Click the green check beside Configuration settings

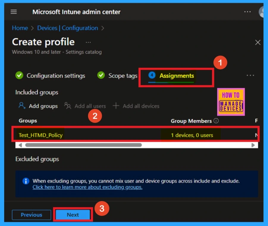19,75
